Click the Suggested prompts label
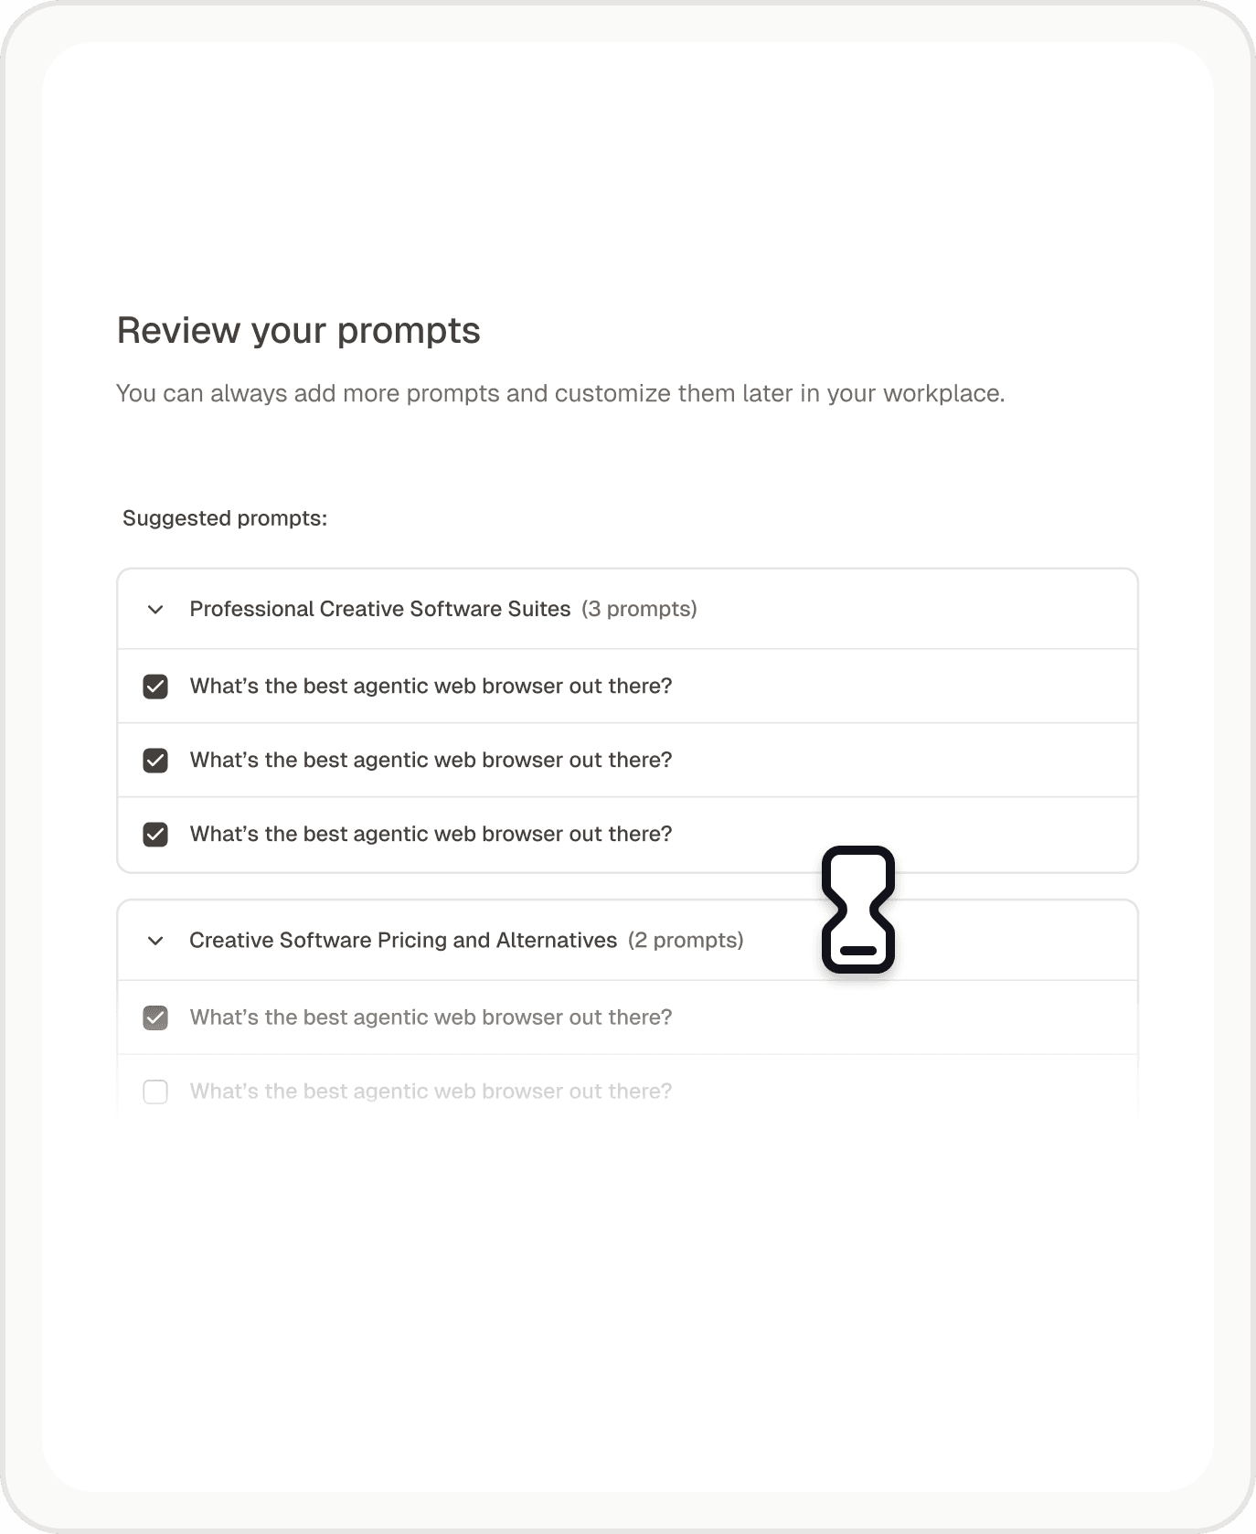 tap(224, 517)
